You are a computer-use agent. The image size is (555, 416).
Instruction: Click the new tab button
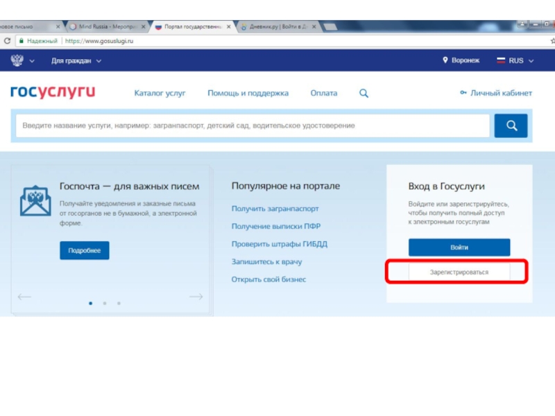[330, 26]
